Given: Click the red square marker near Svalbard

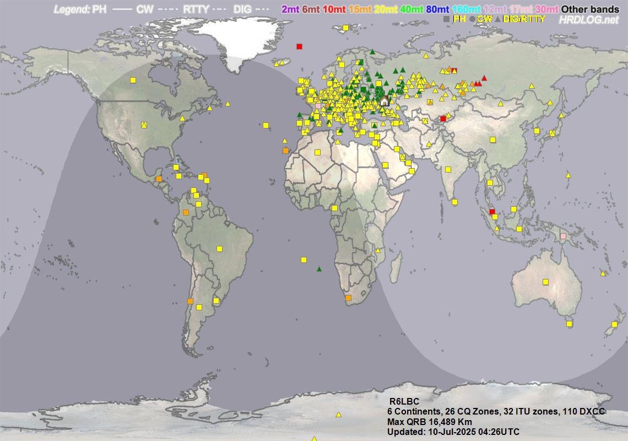Looking at the screenshot, I should 299,46.
